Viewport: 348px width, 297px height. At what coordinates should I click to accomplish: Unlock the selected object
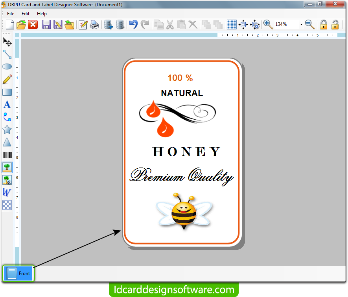pos(334,24)
